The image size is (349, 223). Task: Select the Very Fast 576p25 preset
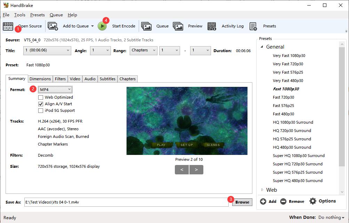[288, 72]
